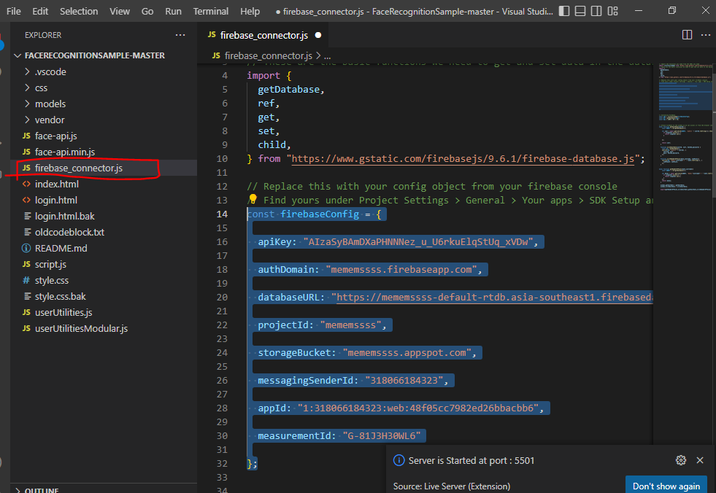716x493 pixels.
Task: Collapse FACERECOGNITIONSAMPLE-MASTER root folder
Action: (x=104, y=55)
